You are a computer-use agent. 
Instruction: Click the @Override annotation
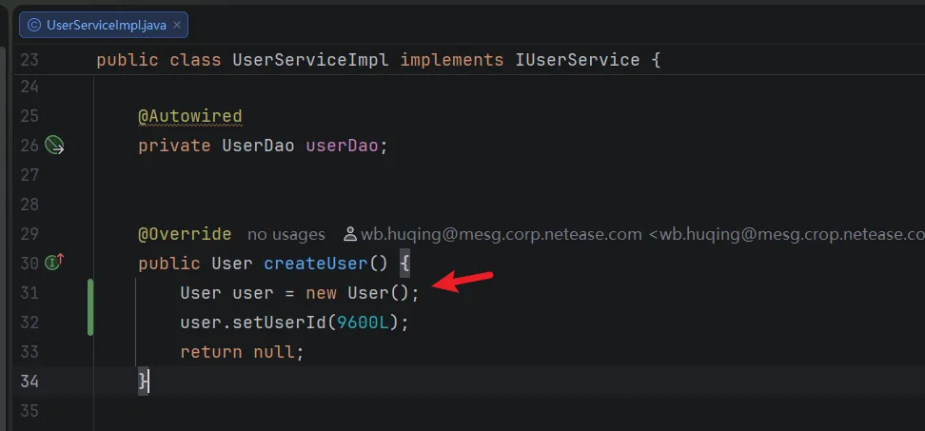pyautogui.click(x=185, y=234)
